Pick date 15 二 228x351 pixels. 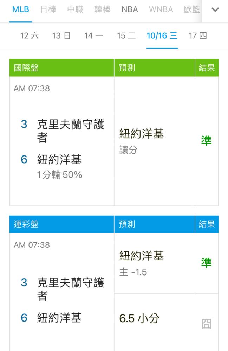126,35
